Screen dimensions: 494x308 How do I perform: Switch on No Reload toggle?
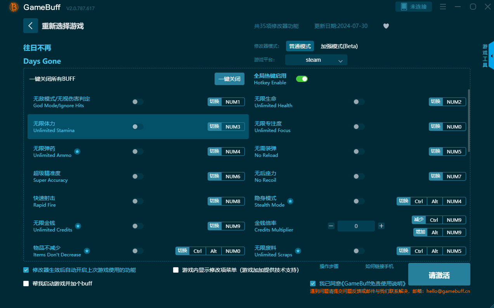coord(359,151)
